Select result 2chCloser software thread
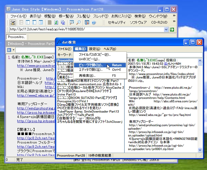 tap(90, 122)
